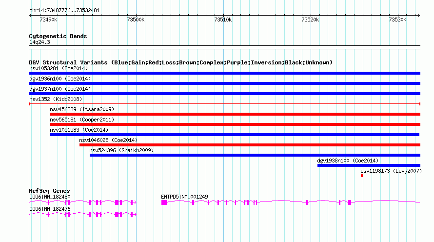Open the nsv565181 (Cooper2011) red loss bar
Viewport: 434px width, 242px height.
(235, 124)
